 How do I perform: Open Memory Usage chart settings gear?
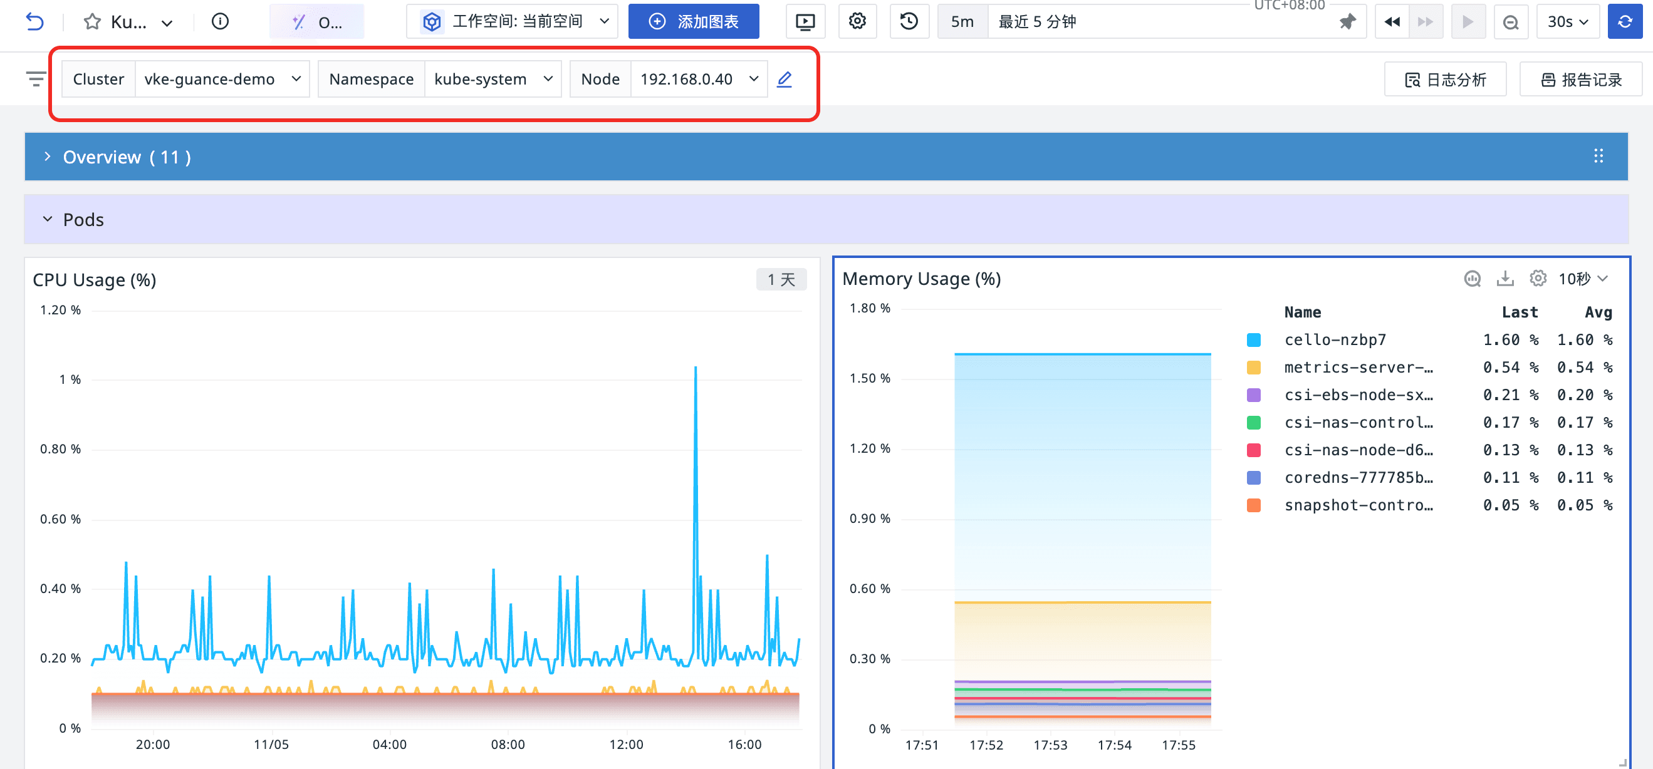coord(1538,278)
